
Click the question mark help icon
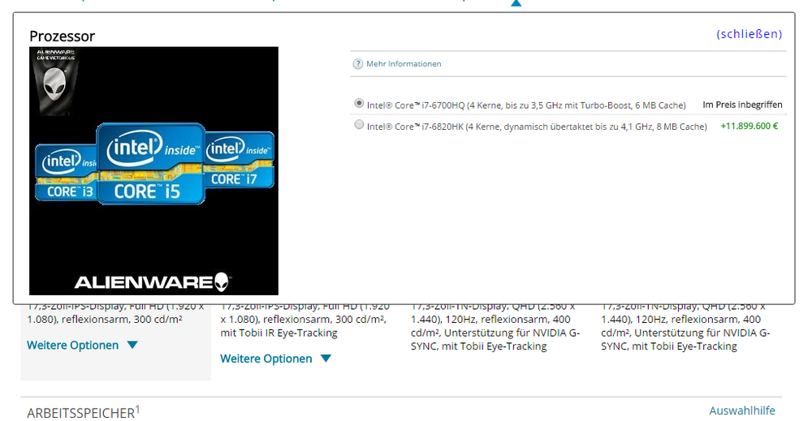(357, 64)
